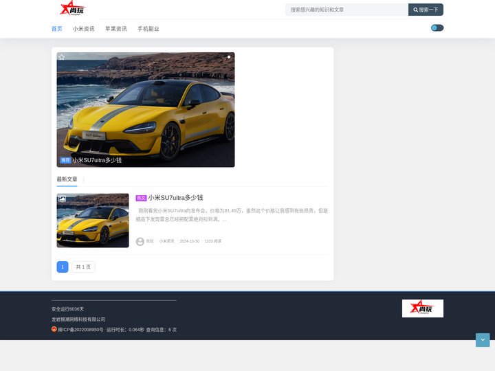Open the 闽ICP备2022008950号 link

[80, 330]
